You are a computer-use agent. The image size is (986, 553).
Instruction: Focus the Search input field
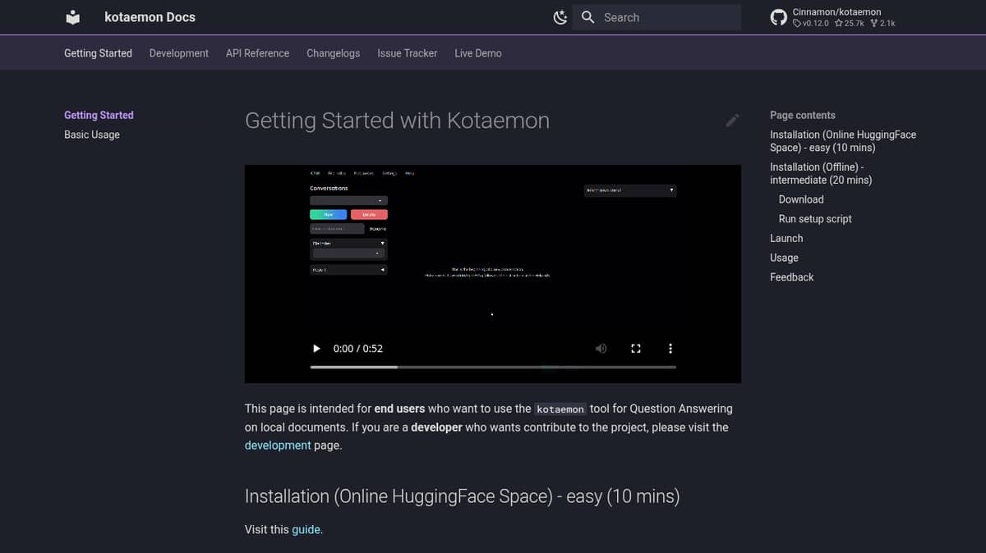pos(657,17)
